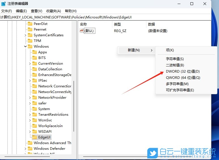This screenshot has height=160, width=219.
Task: Expand the SystemCertificates tree node
Action: tap(25, 35)
